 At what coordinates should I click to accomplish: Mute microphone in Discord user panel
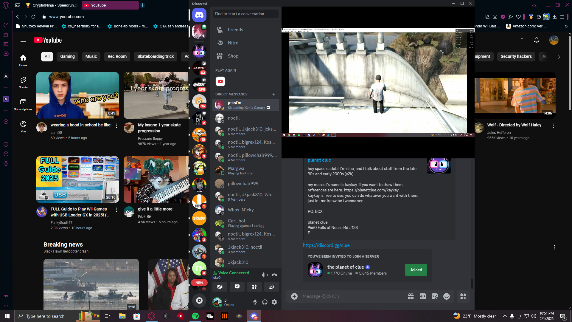click(x=255, y=302)
